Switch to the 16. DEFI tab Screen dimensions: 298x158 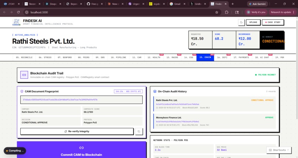(x=222, y=57)
